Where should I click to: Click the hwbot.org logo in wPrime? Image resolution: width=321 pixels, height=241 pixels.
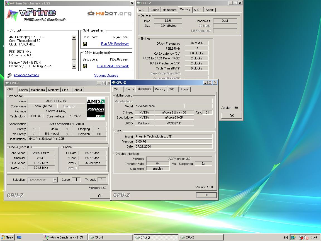pos(109,13)
